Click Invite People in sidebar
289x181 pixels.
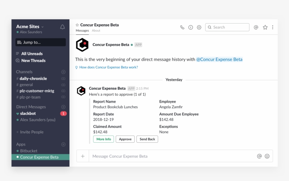click(32, 132)
